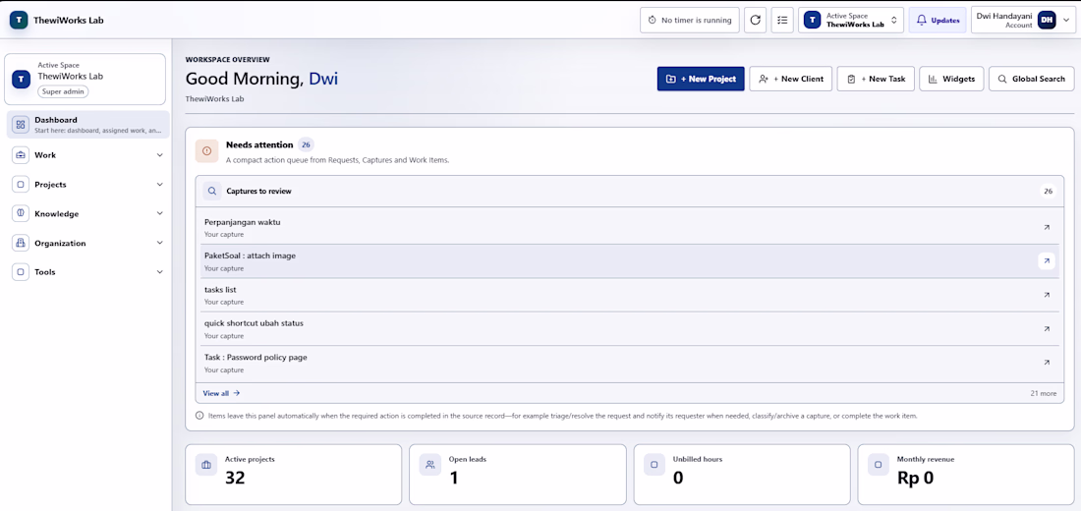Click the Unbilled hours card icon

(654, 465)
